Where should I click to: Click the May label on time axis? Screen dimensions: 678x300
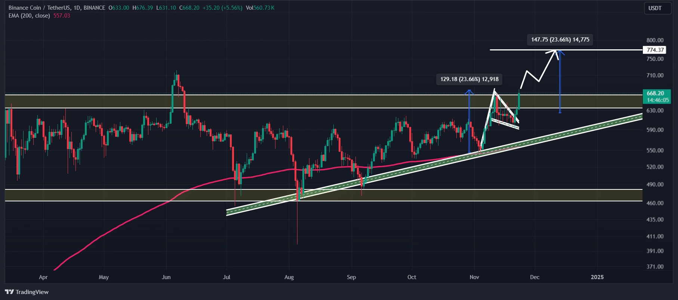click(x=104, y=277)
